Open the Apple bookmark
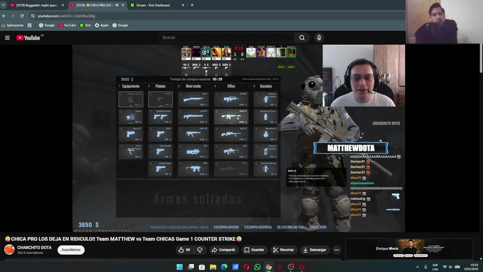Image resolution: width=483 pixels, height=272 pixels. (x=102, y=25)
